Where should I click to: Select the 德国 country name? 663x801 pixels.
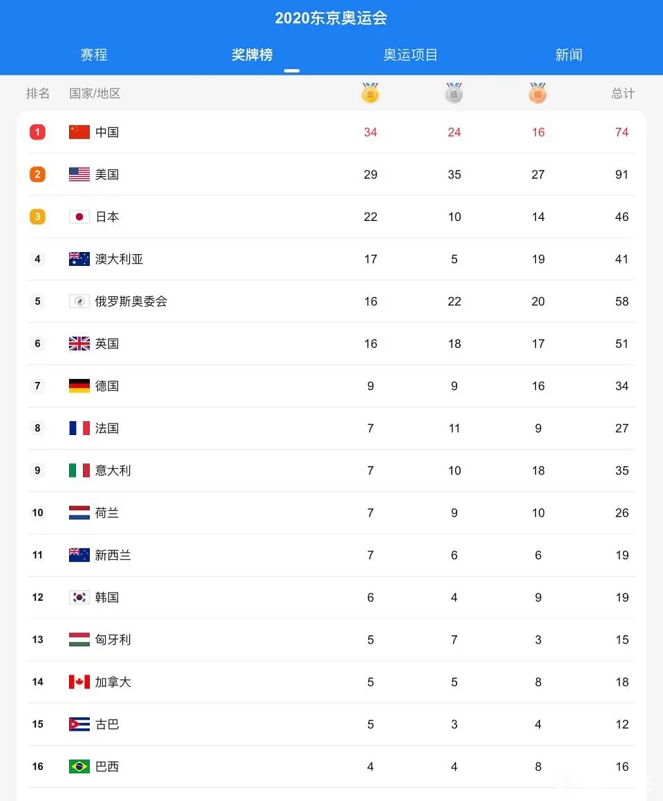pyautogui.click(x=107, y=386)
